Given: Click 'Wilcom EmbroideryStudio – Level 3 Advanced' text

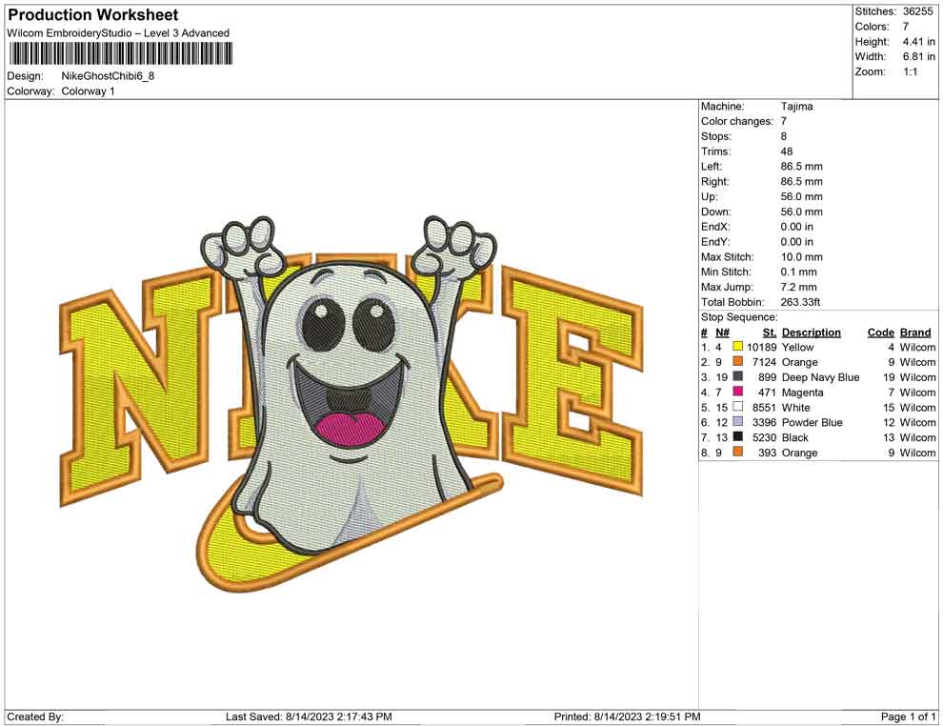Looking at the screenshot, I should click(x=118, y=33).
